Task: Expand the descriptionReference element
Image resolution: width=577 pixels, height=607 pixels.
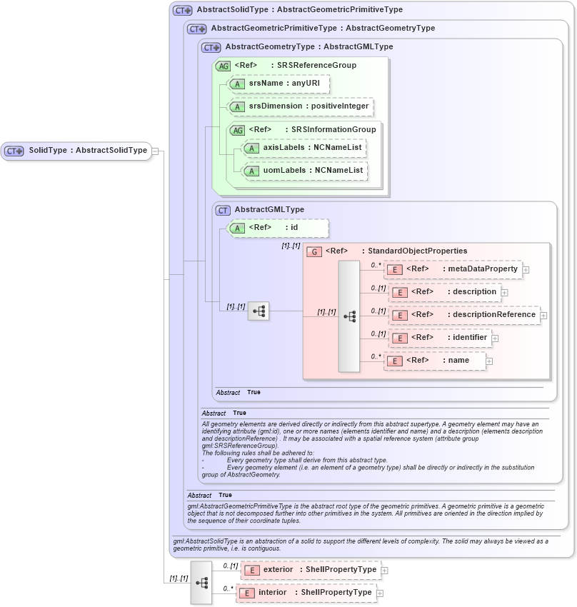Action: 543,316
